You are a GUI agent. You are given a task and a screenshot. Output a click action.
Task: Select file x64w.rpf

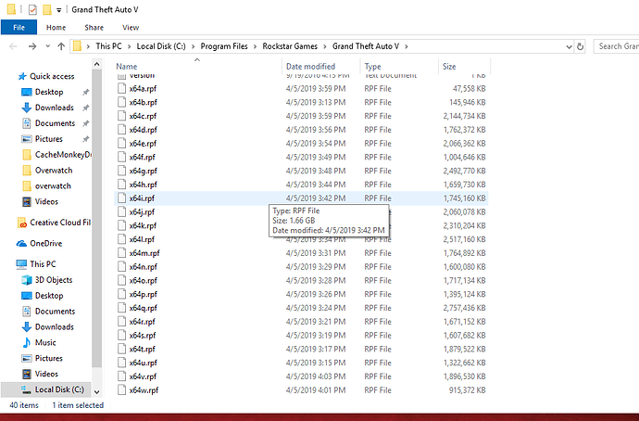pyautogui.click(x=144, y=390)
